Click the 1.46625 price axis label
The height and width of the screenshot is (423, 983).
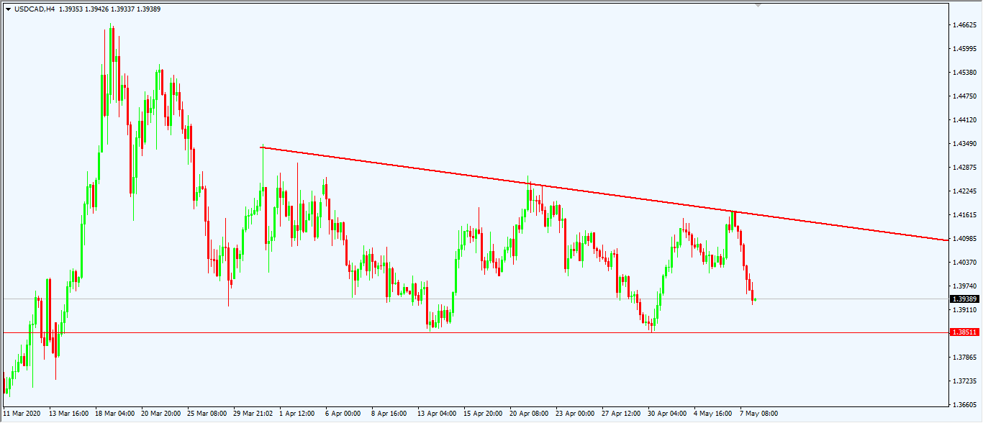pyautogui.click(x=964, y=25)
